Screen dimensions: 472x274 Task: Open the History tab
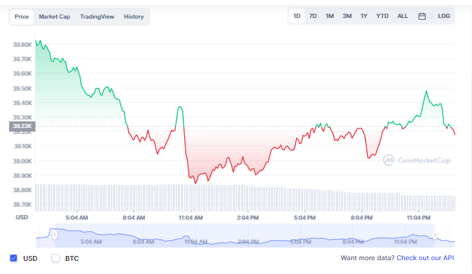point(133,17)
